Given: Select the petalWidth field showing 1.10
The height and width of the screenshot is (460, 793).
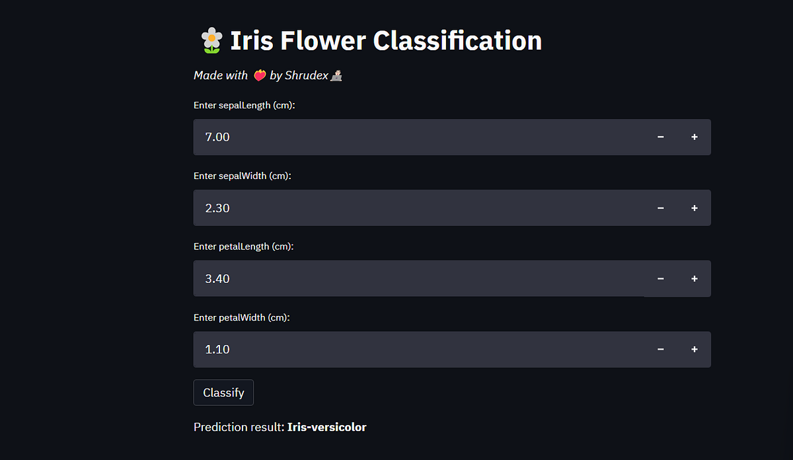Looking at the screenshot, I should coord(418,350).
